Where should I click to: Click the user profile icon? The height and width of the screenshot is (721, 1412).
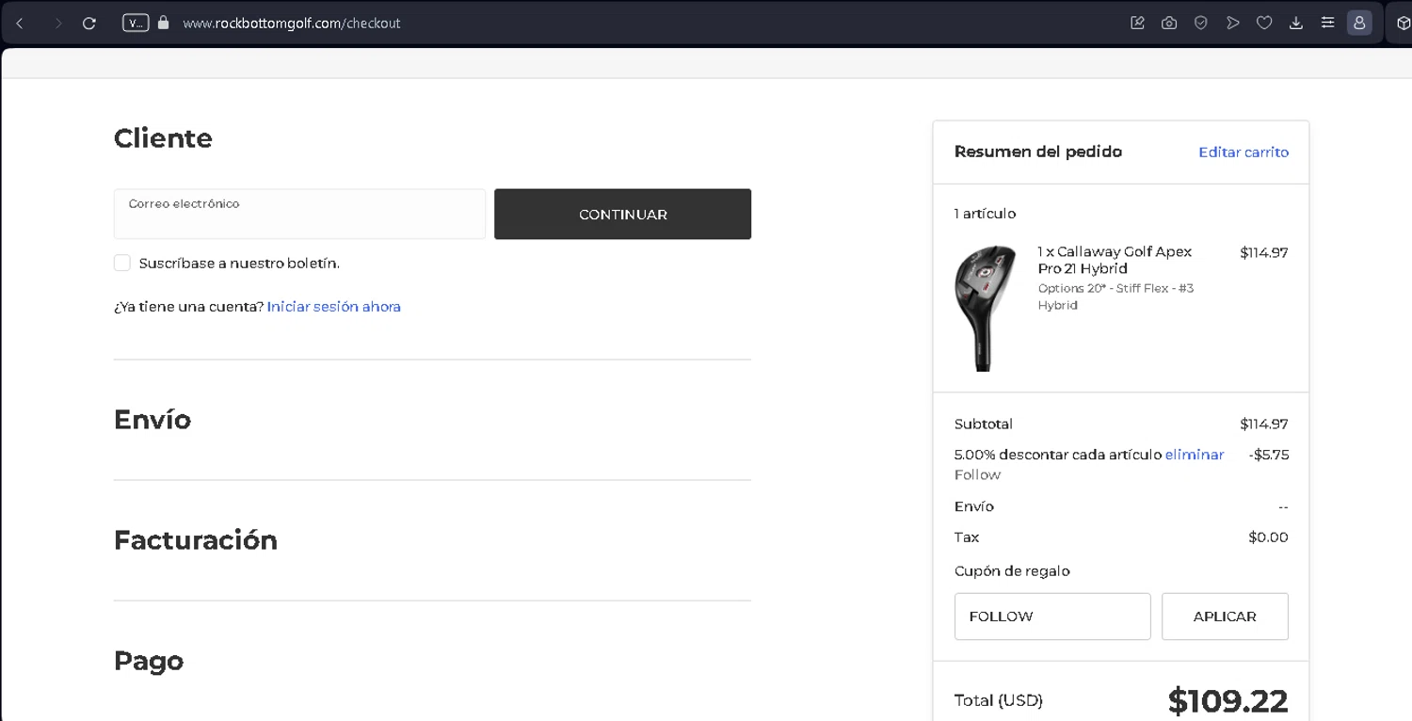click(1359, 23)
